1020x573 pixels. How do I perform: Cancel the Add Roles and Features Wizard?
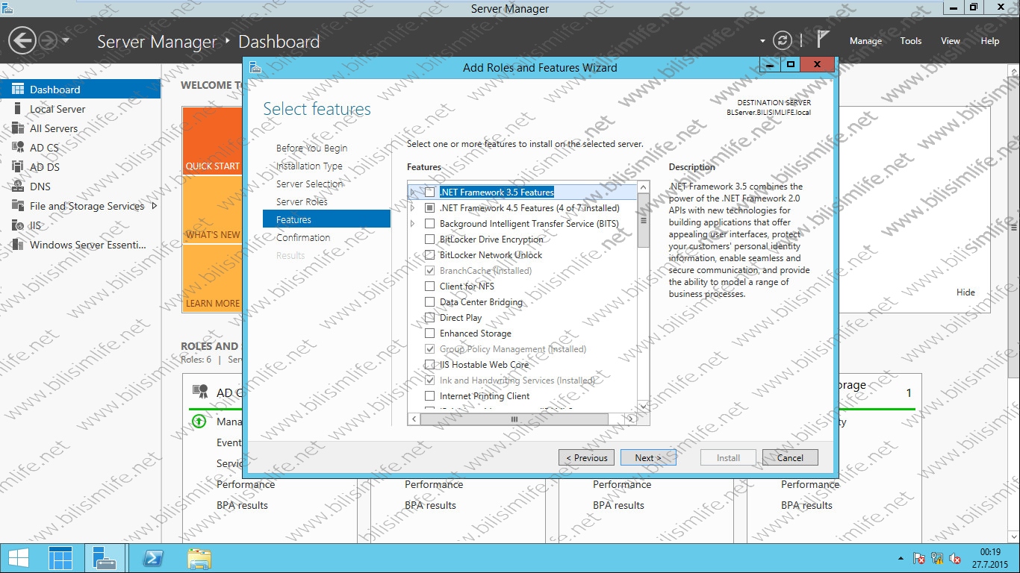[x=790, y=457]
